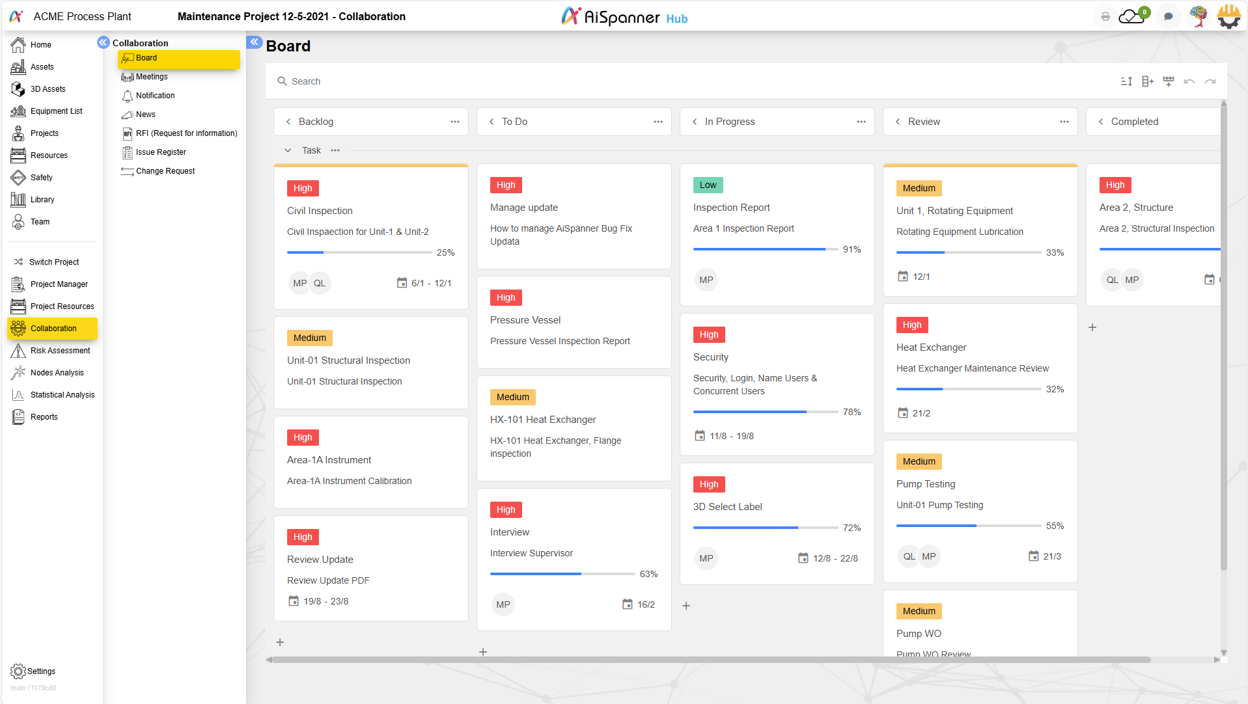The height and width of the screenshot is (704, 1248).
Task: Open the print icon in top bar
Action: (x=1105, y=16)
